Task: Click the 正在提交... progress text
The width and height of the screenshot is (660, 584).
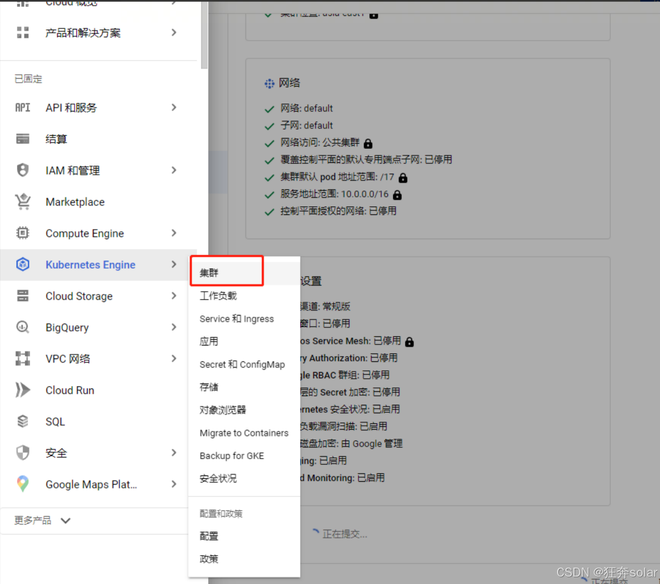Action: (x=345, y=534)
